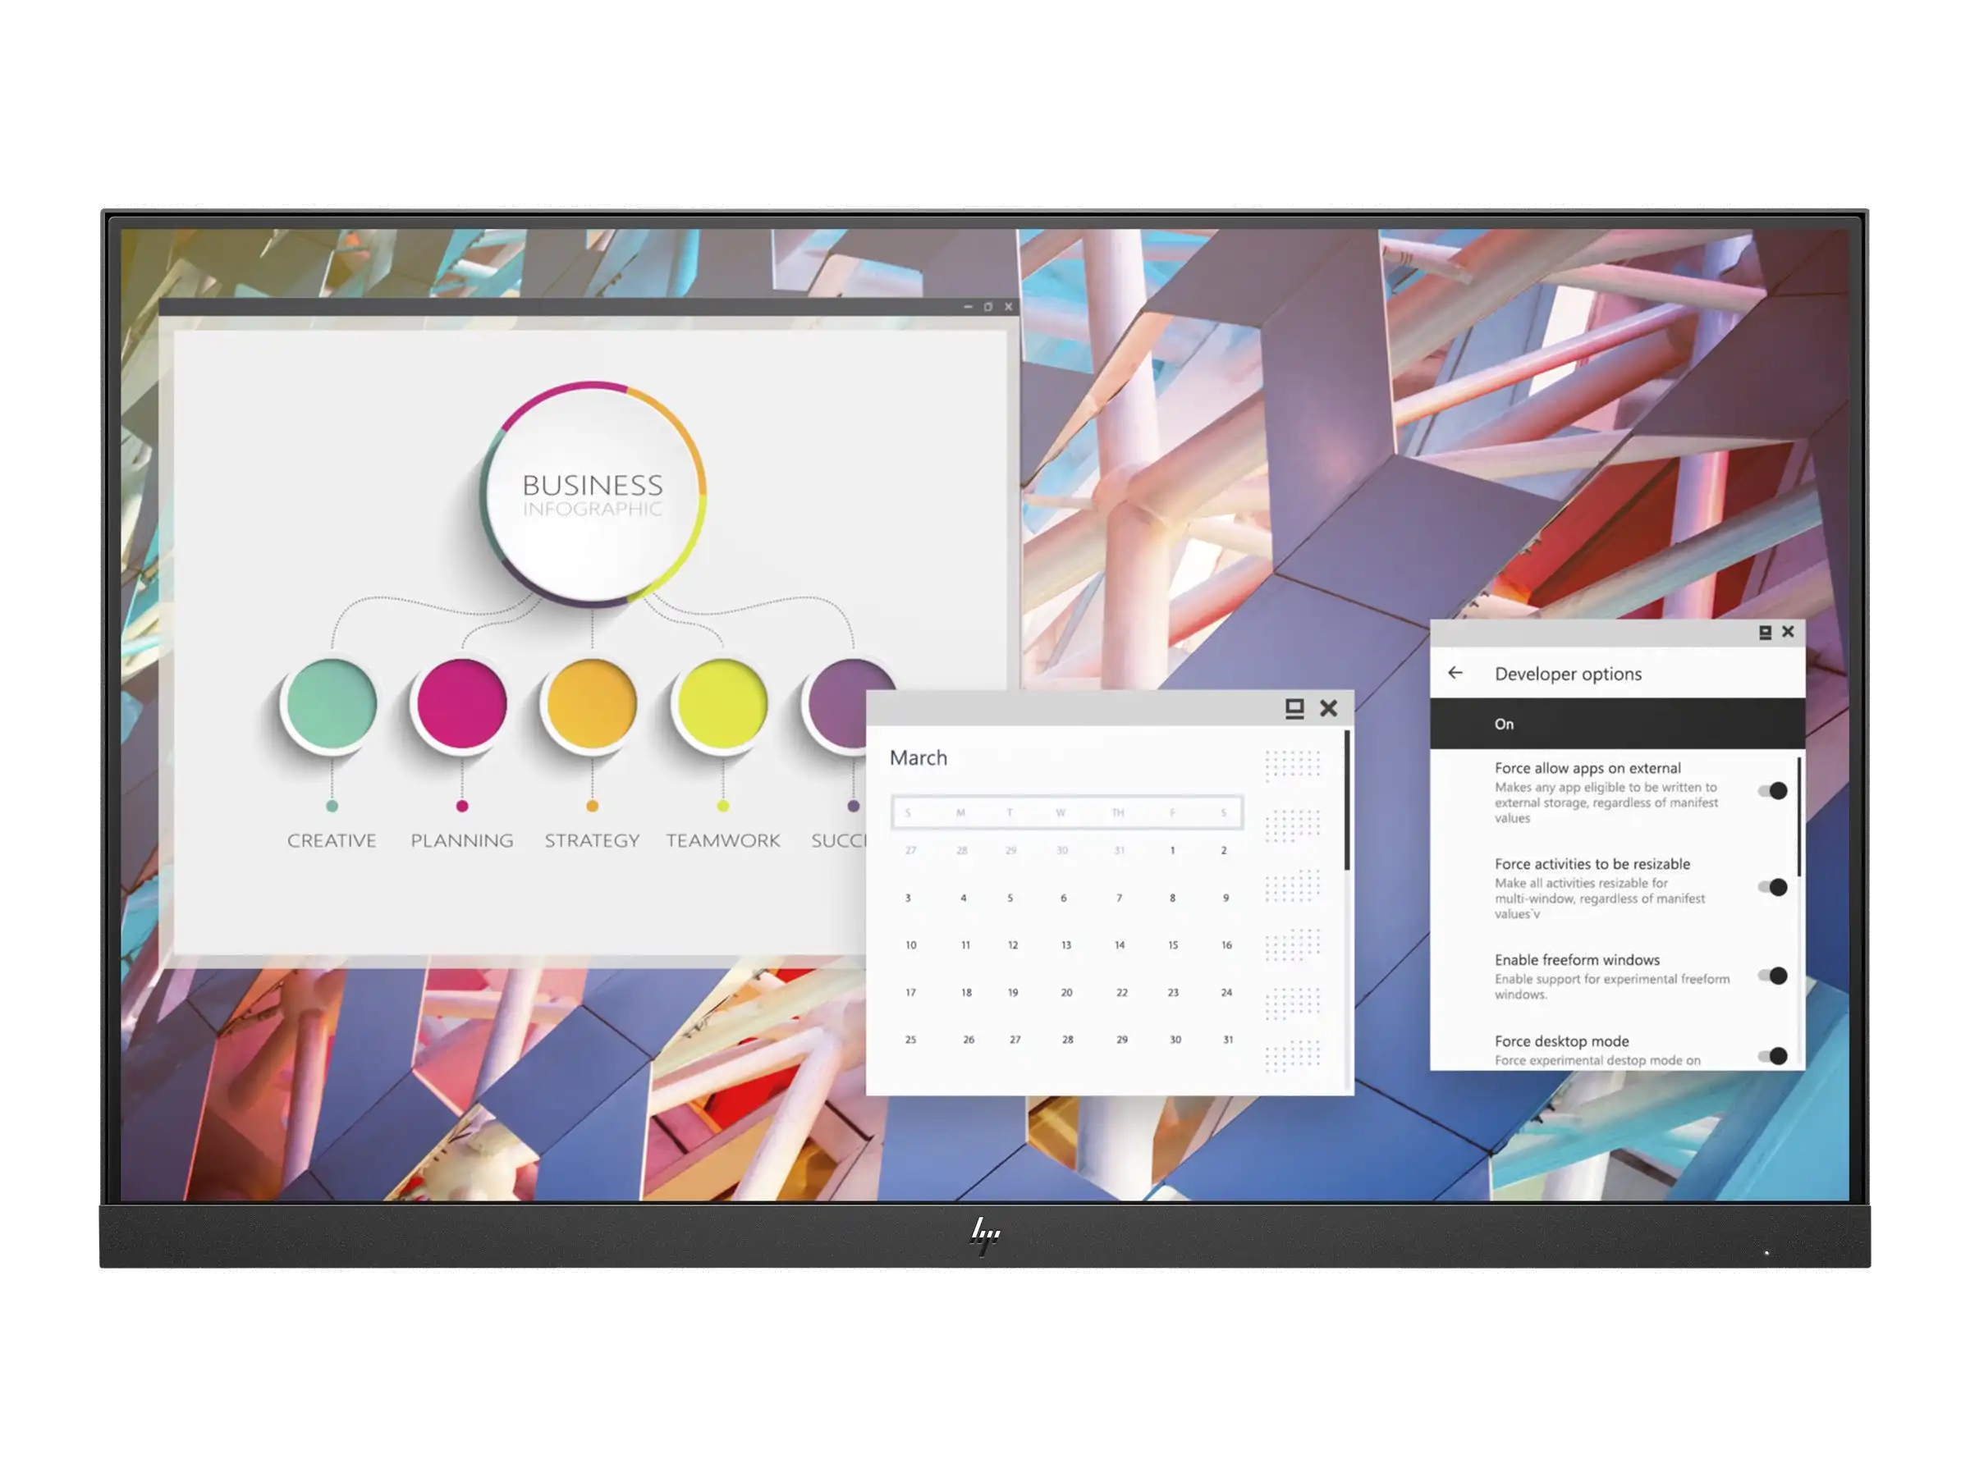Viewport: 1970px width, 1477px height.
Task: Click the back arrow in Developer options
Action: pos(1455,673)
